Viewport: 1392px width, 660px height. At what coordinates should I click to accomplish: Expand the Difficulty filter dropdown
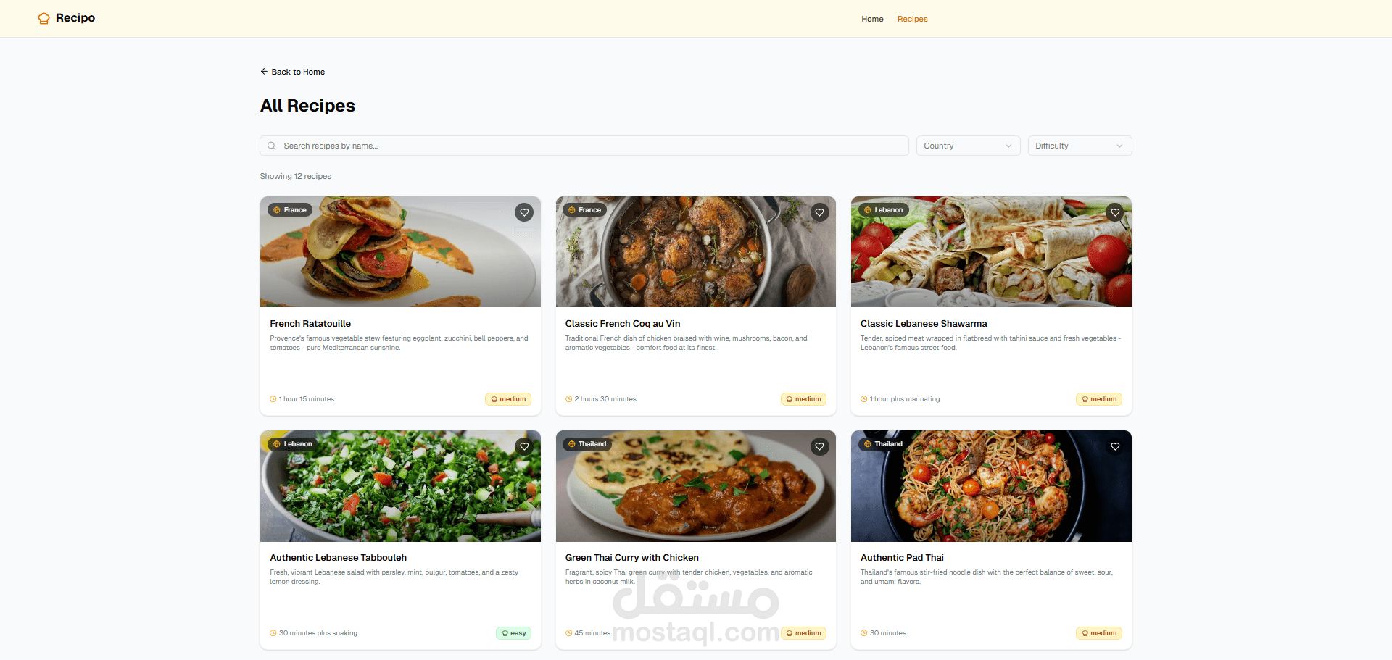pos(1080,146)
